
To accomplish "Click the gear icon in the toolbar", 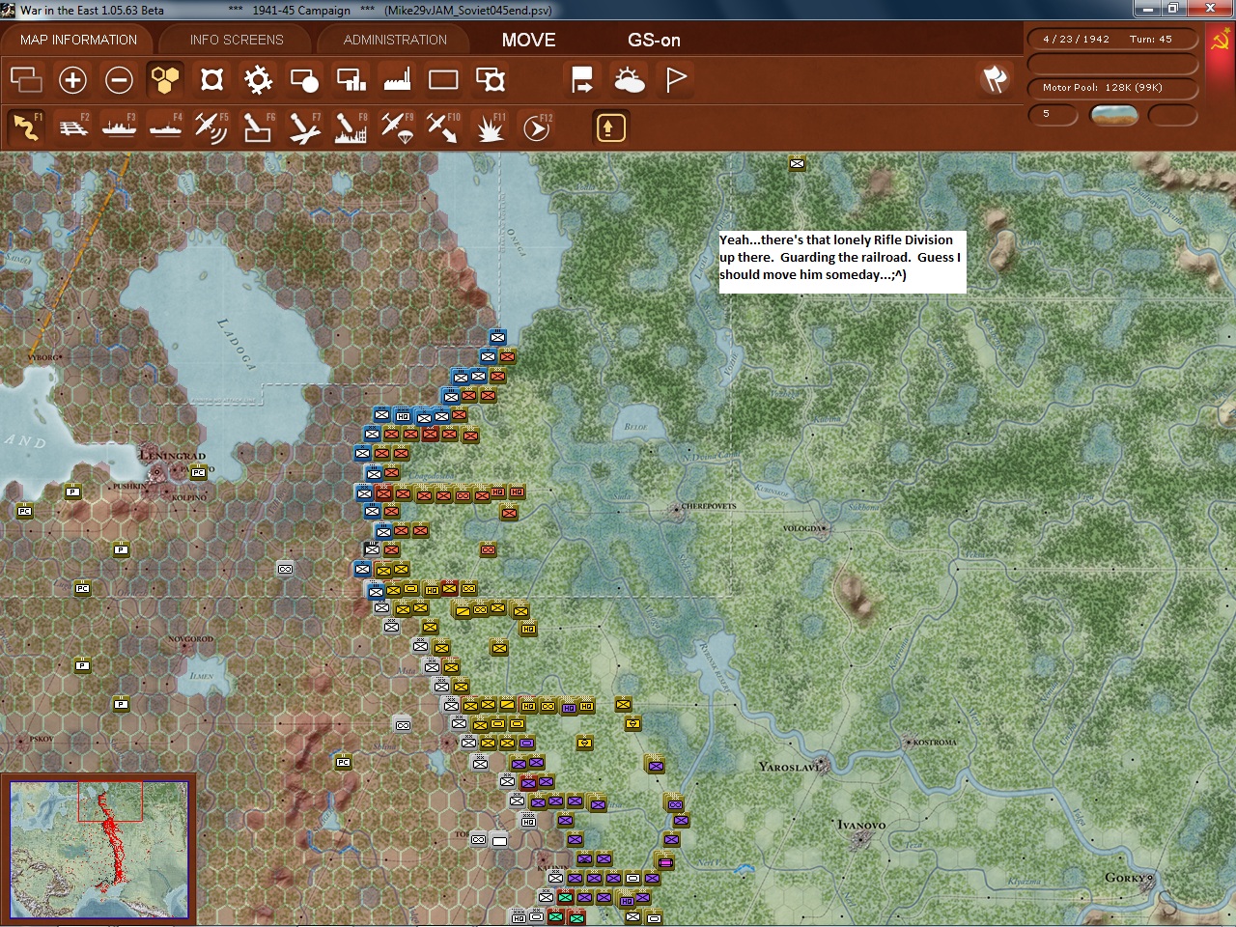I will (258, 79).
